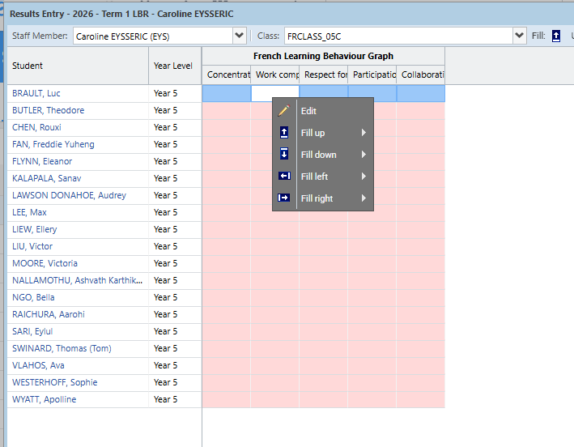
Task: Choose Fill left from the context menu
Action: point(316,177)
